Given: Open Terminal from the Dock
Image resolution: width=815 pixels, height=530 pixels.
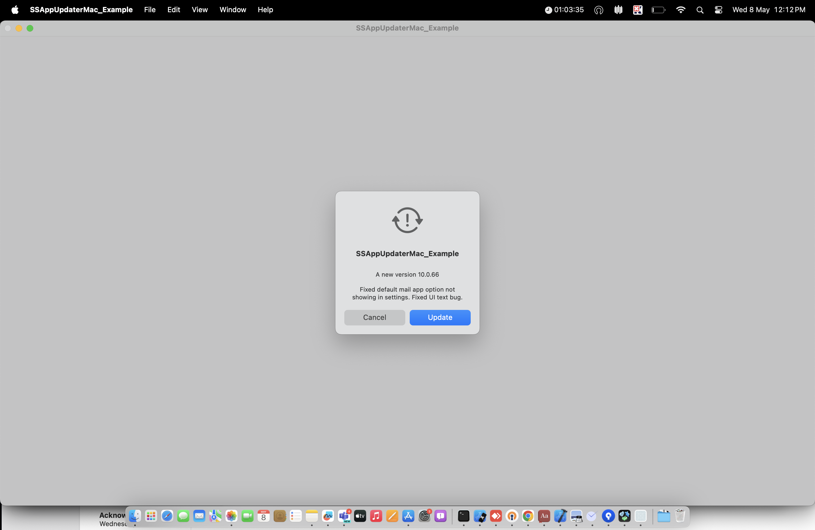Looking at the screenshot, I should (x=463, y=516).
